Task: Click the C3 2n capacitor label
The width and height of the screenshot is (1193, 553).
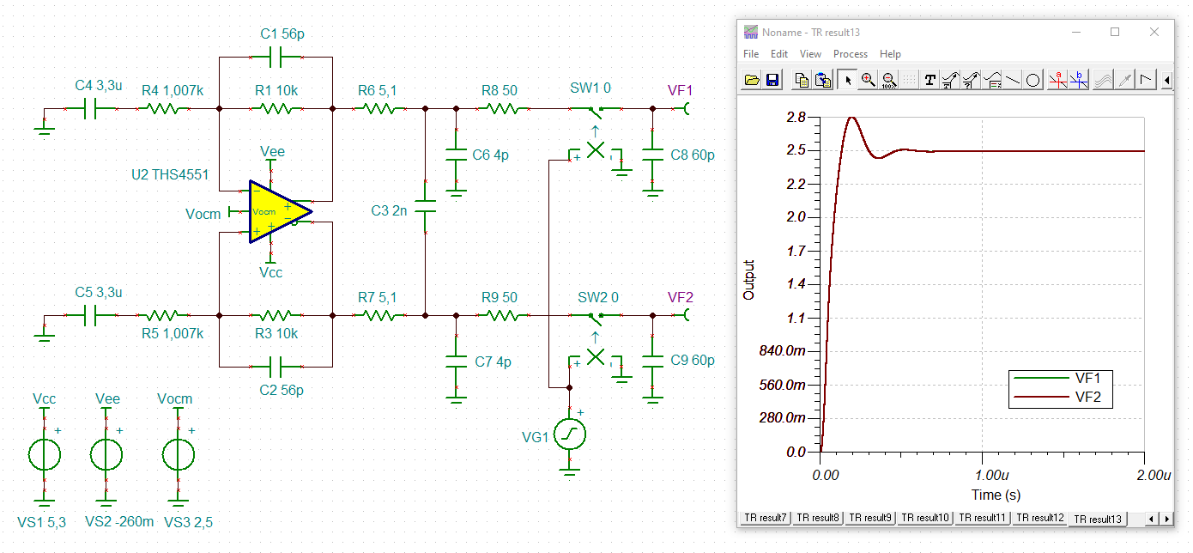Action: click(390, 210)
